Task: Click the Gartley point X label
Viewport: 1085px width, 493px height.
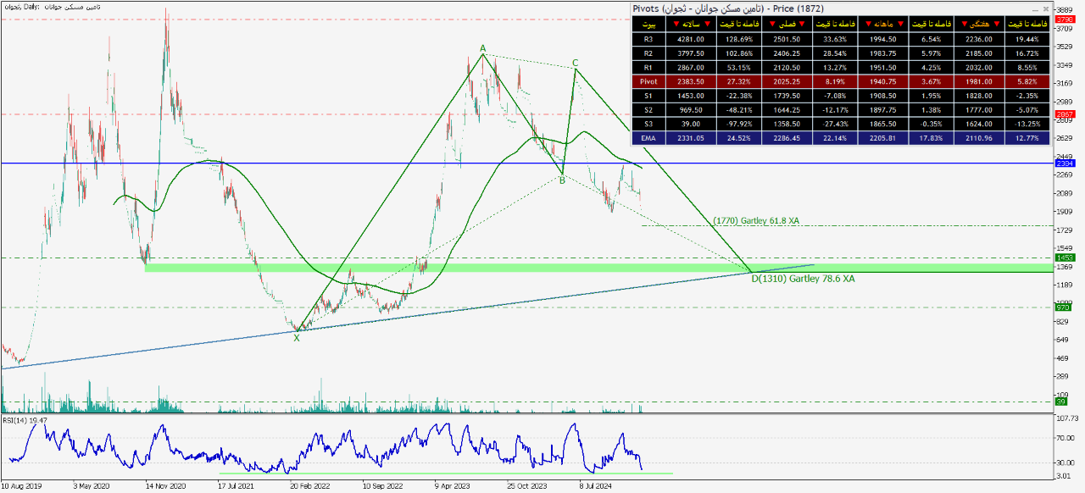Action: [297, 338]
